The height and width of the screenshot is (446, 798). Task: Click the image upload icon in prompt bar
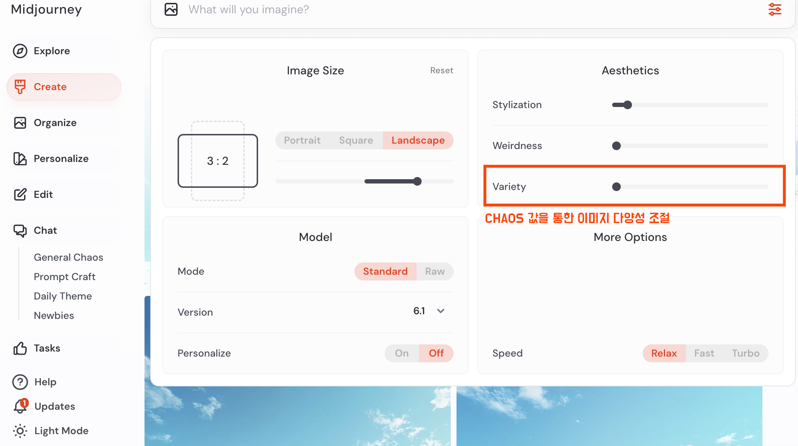[x=171, y=9]
